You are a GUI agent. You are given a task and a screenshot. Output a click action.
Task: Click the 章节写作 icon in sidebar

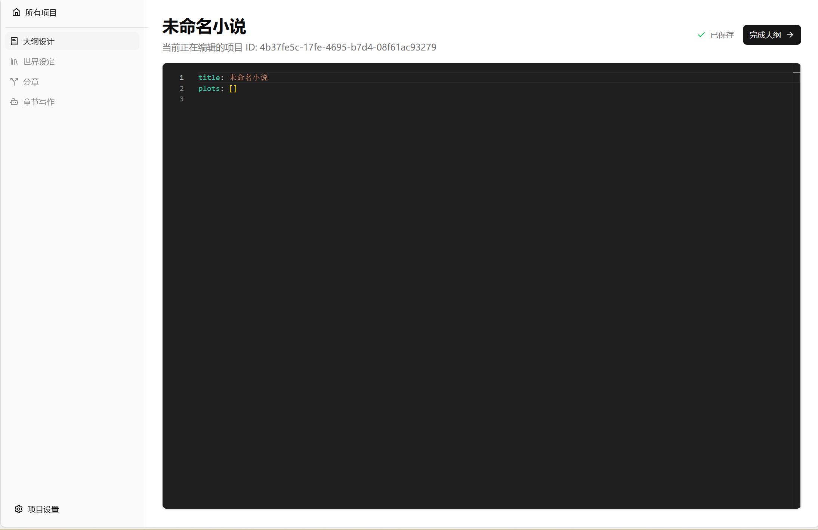point(14,102)
